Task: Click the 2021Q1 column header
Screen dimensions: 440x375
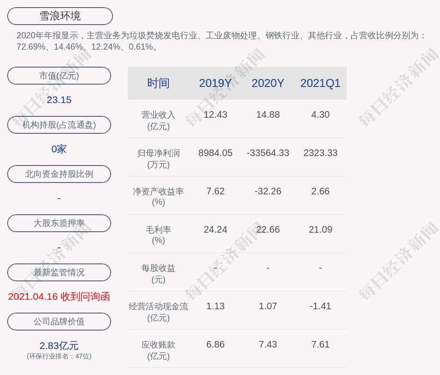Action: (x=320, y=83)
